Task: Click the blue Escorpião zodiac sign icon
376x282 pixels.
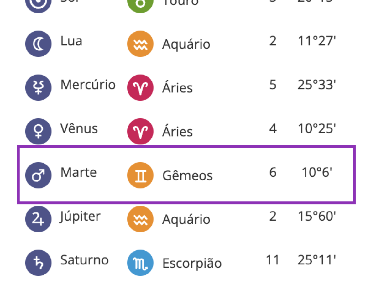Action: click(140, 263)
